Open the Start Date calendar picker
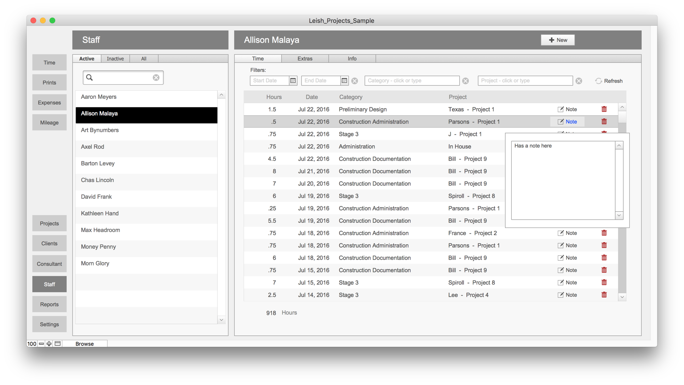 tap(293, 80)
